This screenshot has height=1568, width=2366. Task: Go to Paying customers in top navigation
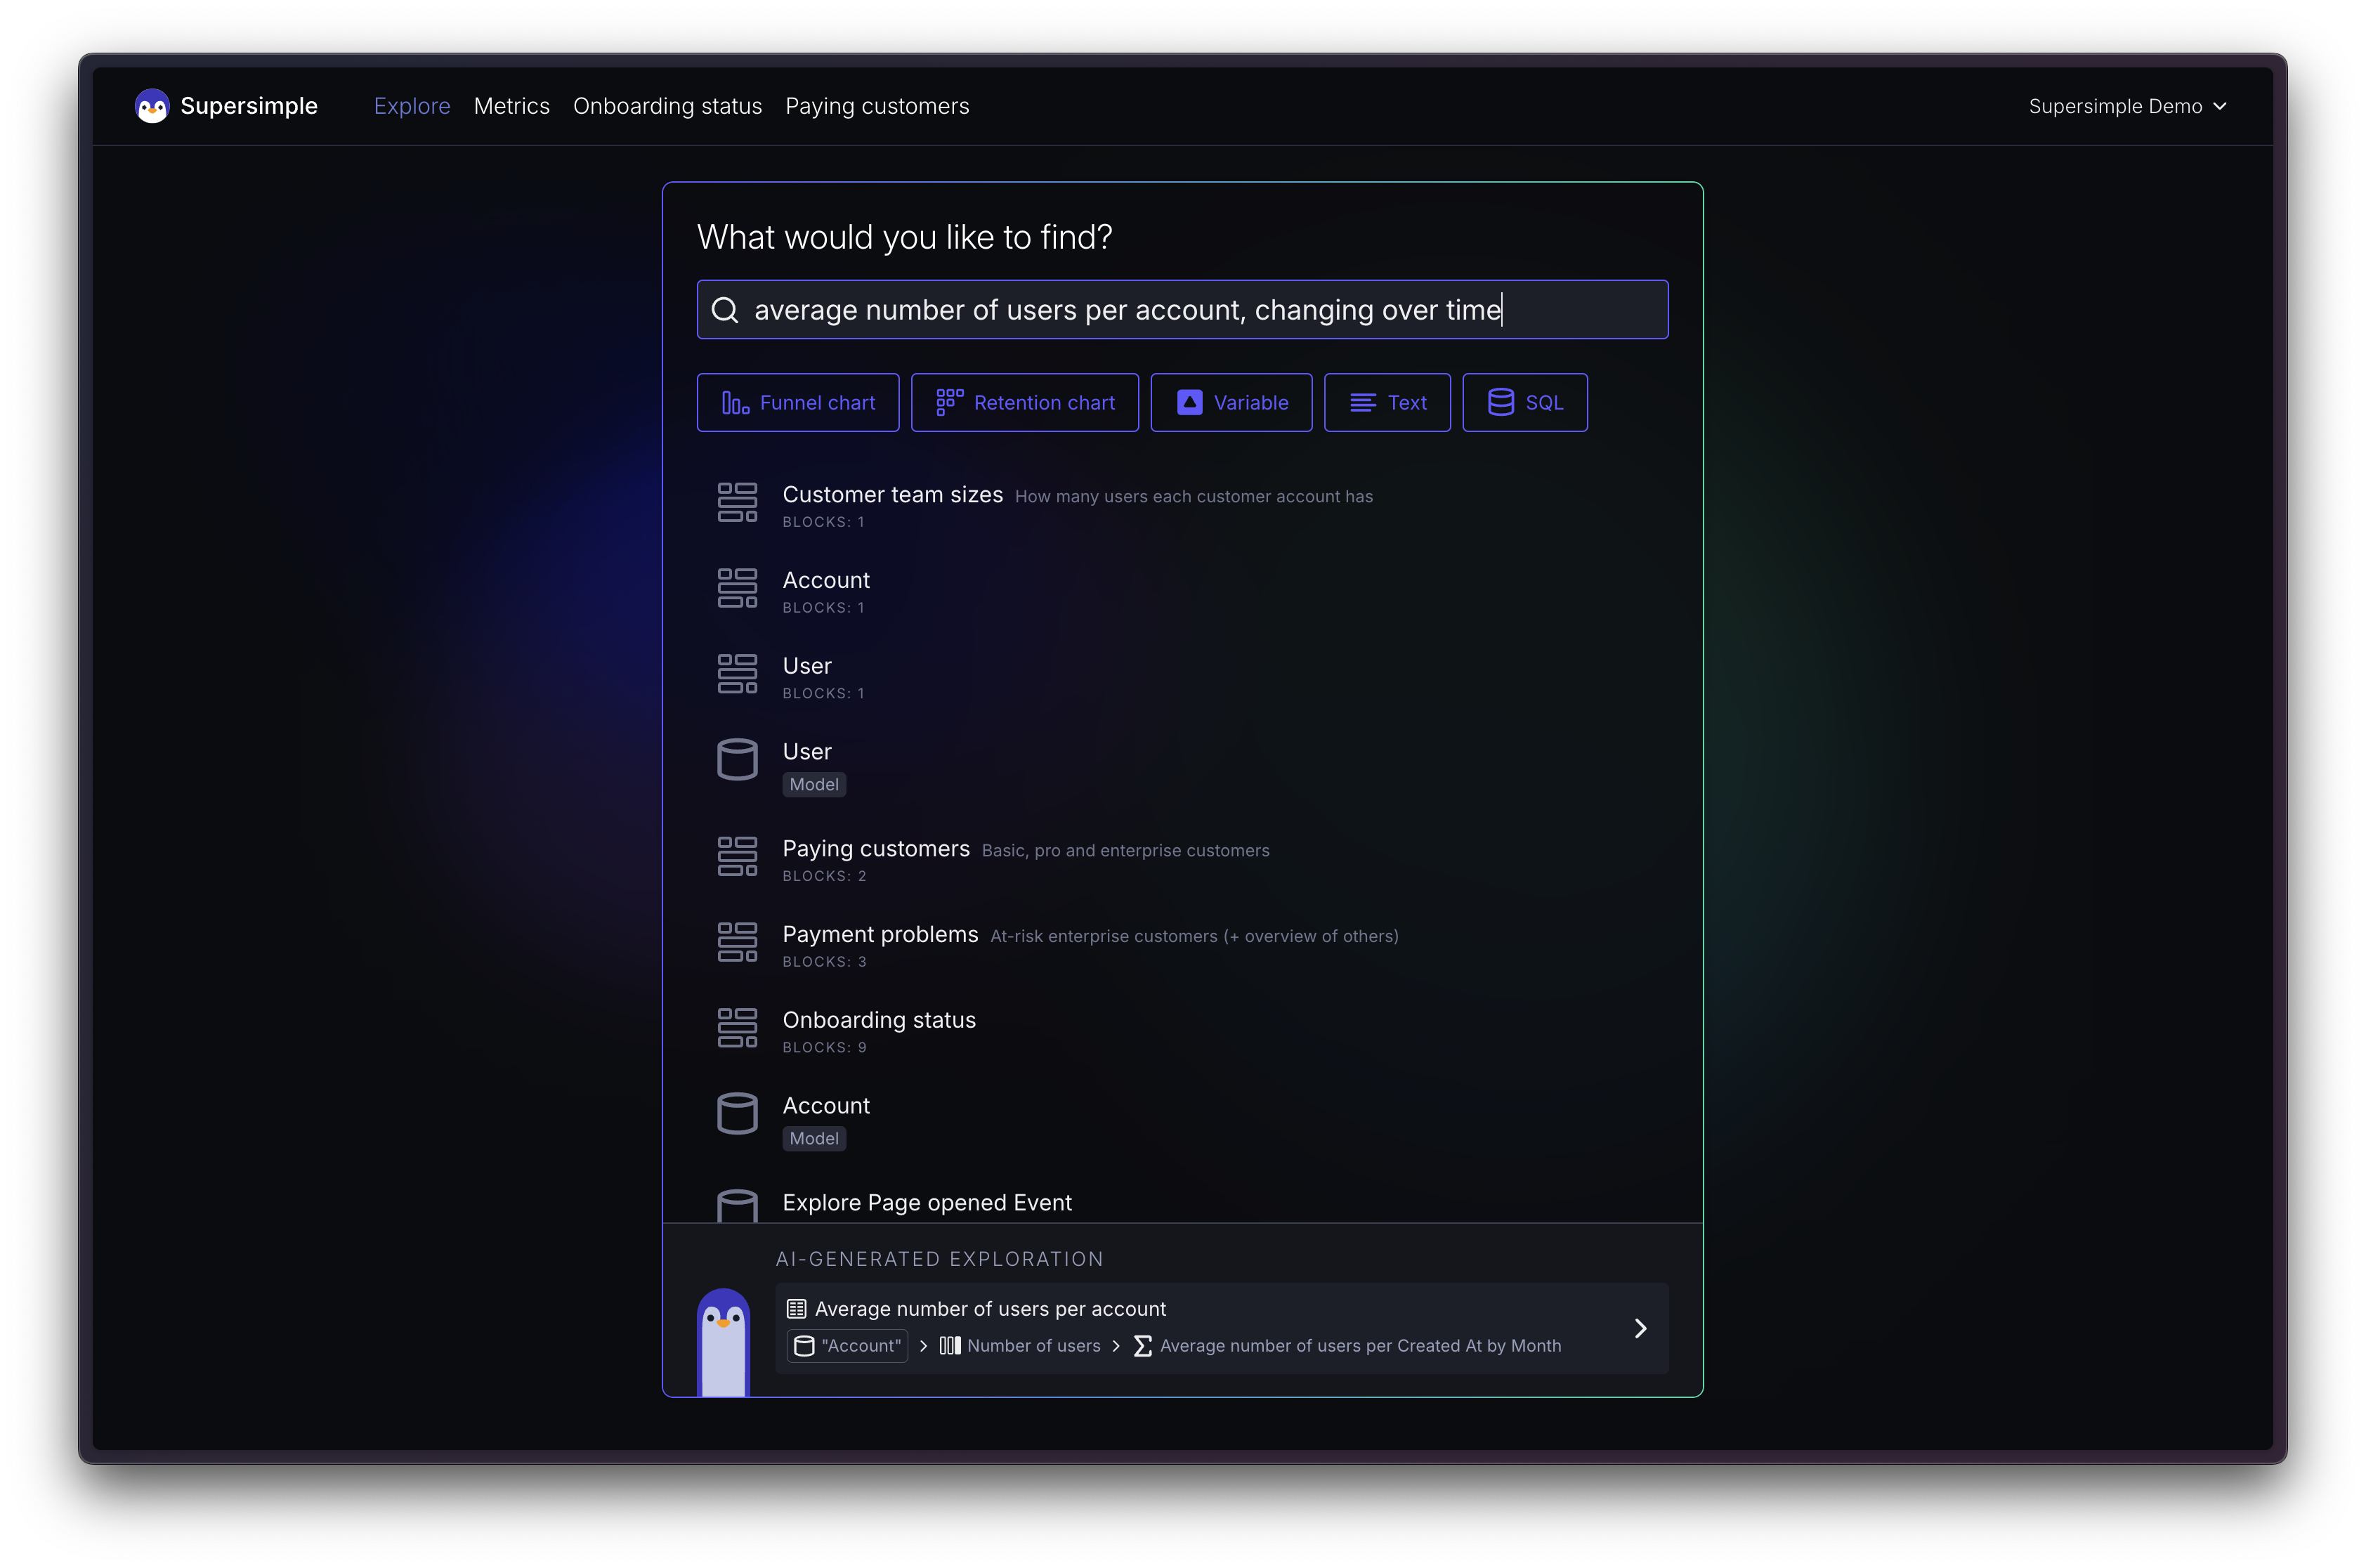click(x=876, y=106)
